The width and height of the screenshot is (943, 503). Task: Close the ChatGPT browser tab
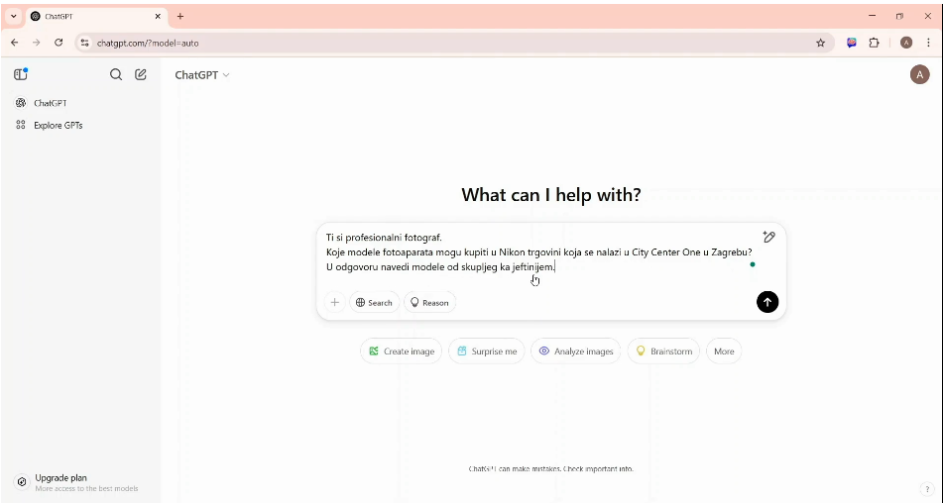point(158,16)
